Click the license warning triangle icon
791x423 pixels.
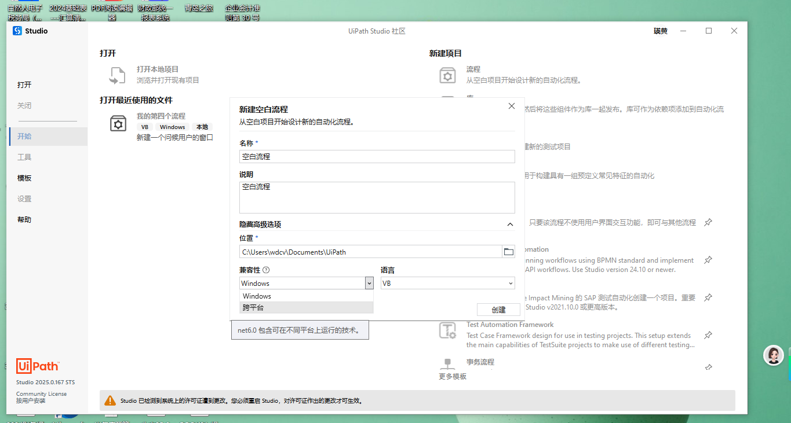click(110, 400)
